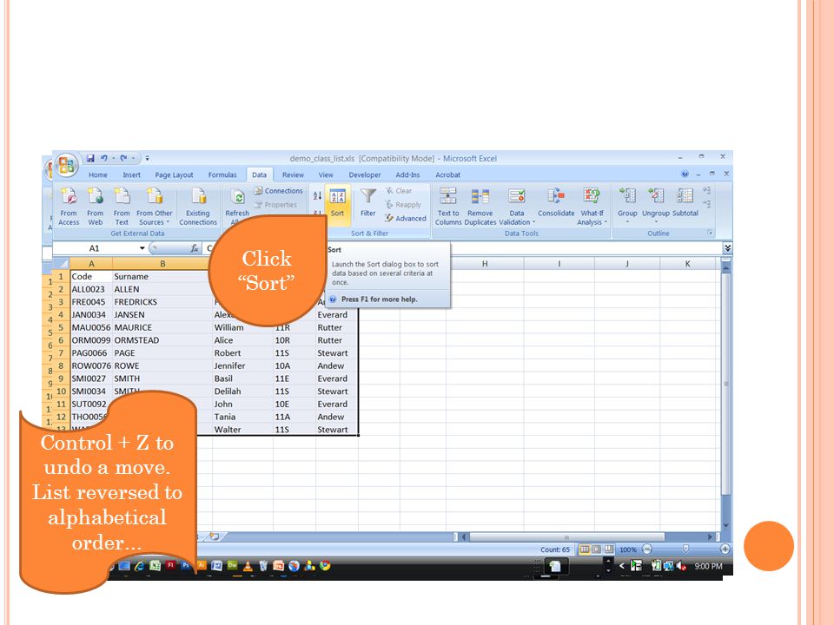Screen dimensions: 834x625
Task: Click the zoom slider handle
Action: click(685, 549)
